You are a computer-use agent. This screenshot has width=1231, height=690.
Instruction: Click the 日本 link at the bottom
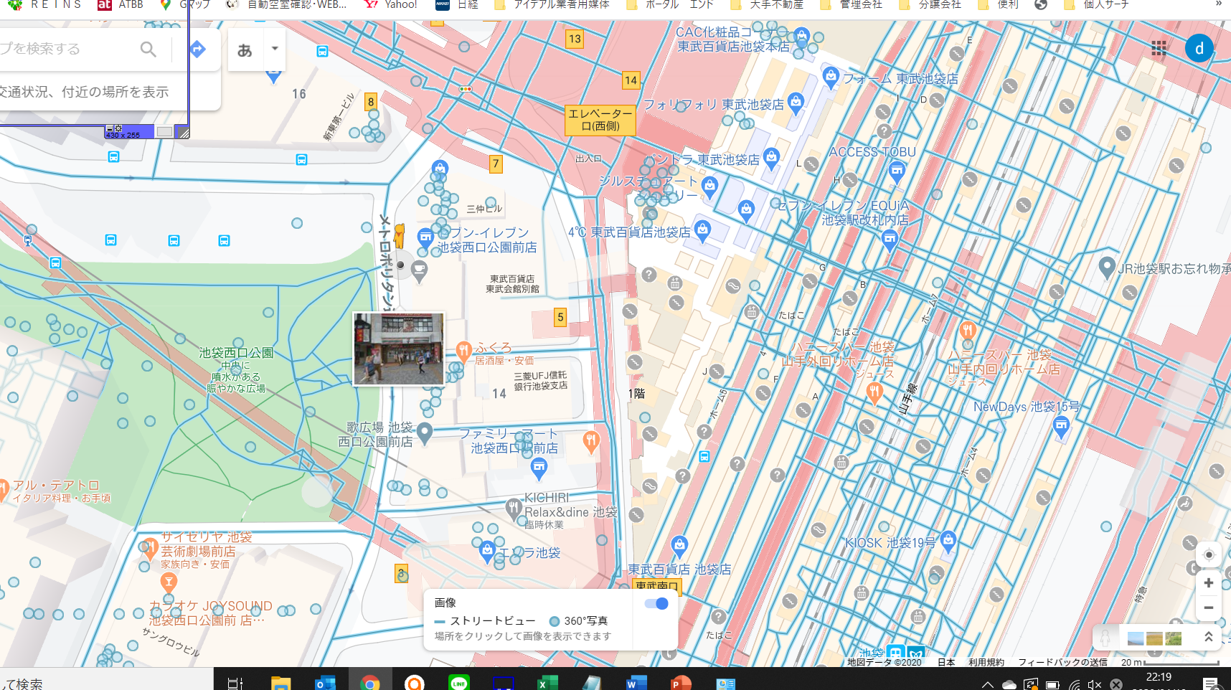[946, 662]
